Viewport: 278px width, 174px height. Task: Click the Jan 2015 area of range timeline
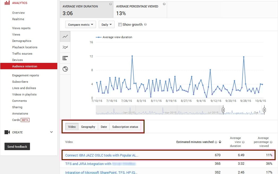tap(129, 112)
